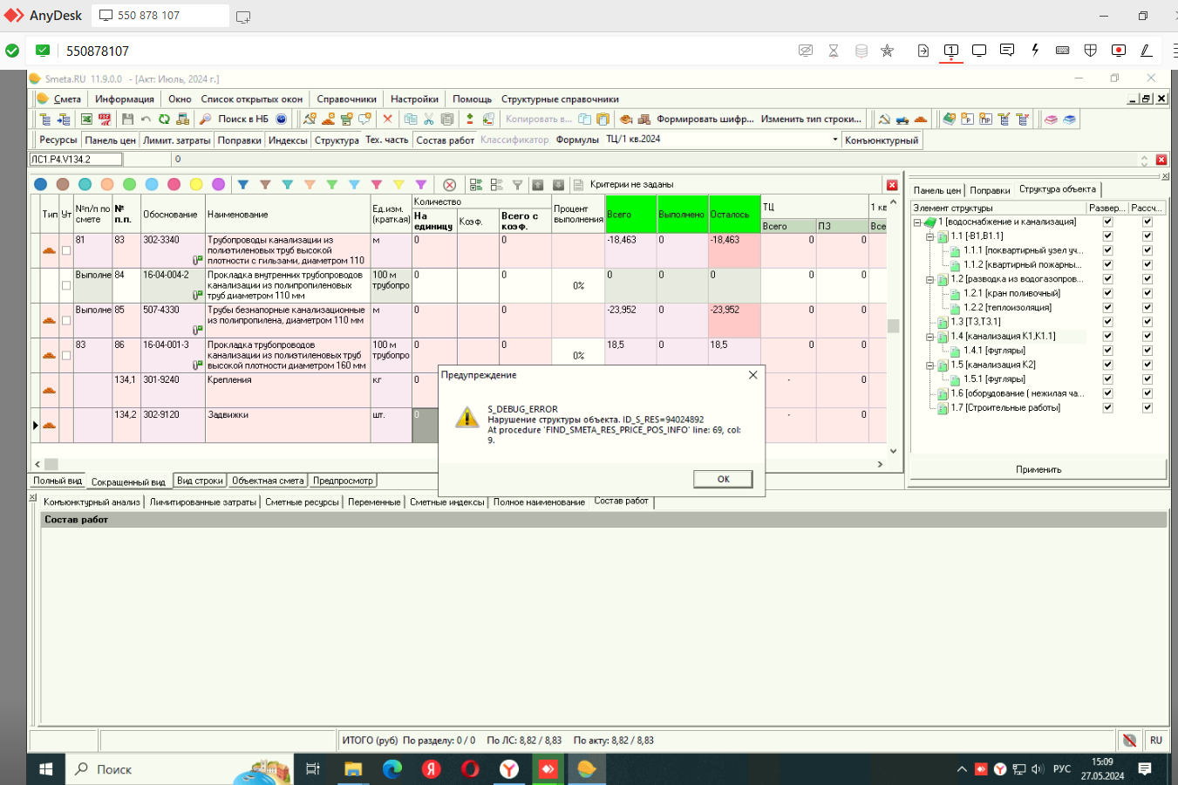Viewport: 1178px width, 785px height.
Task: Click OK in the warning dialog
Action: click(723, 479)
